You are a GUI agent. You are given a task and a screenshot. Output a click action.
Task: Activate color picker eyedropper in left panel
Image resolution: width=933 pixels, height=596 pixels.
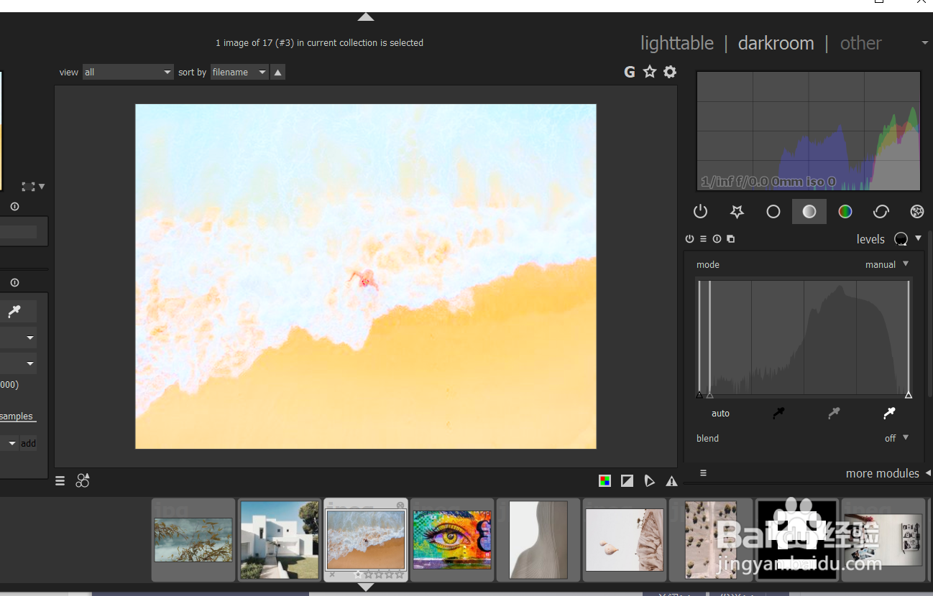pos(14,312)
